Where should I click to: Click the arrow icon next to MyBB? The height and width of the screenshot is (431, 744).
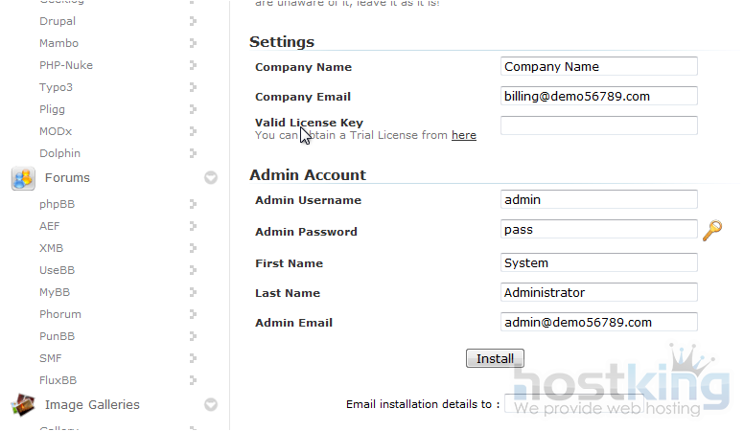[193, 292]
